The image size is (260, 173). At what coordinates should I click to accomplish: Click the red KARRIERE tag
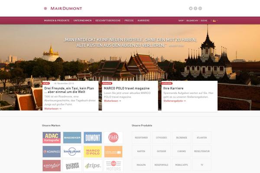[x=167, y=83]
